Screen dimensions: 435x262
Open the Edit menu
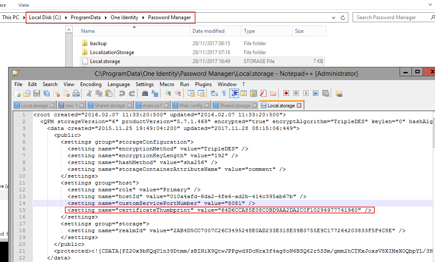pyautogui.click(x=32, y=84)
